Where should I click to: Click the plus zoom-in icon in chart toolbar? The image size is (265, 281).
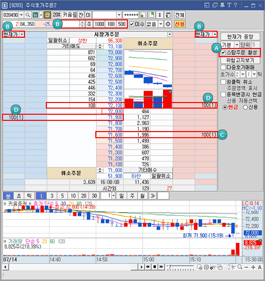click(253, 267)
